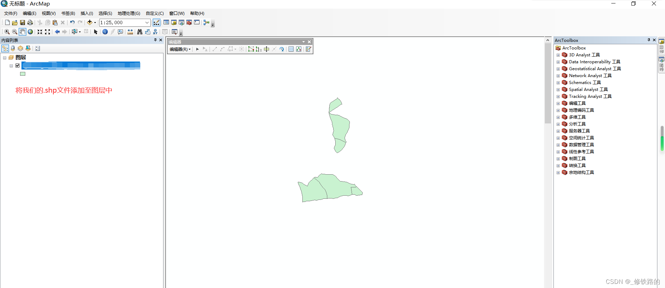
Task: Switch to List By Drawing Order view
Action: coord(5,48)
